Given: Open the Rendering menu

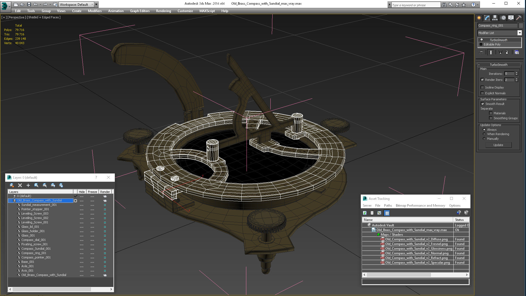Looking at the screenshot, I should pyautogui.click(x=163, y=11).
